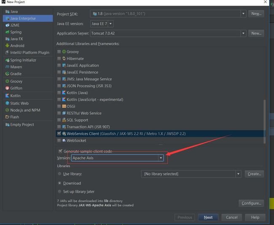
Task: Select the Download radio button
Action: pos(59,183)
